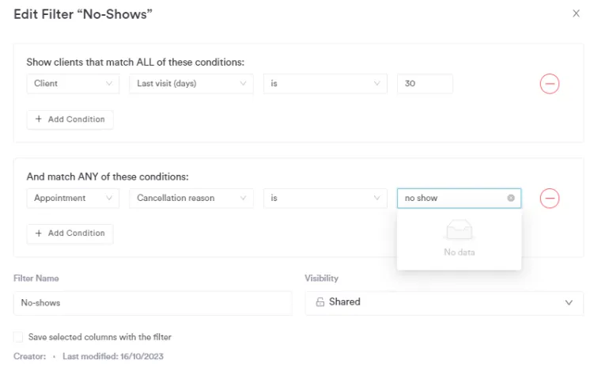The image size is (594, 383).
Task: Expand the Last visit (days) dropdown
Action: (x=191, y=84)
